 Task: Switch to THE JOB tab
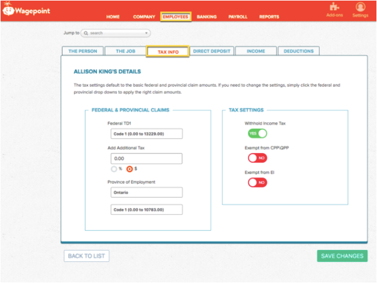click(x=125, y=51)
